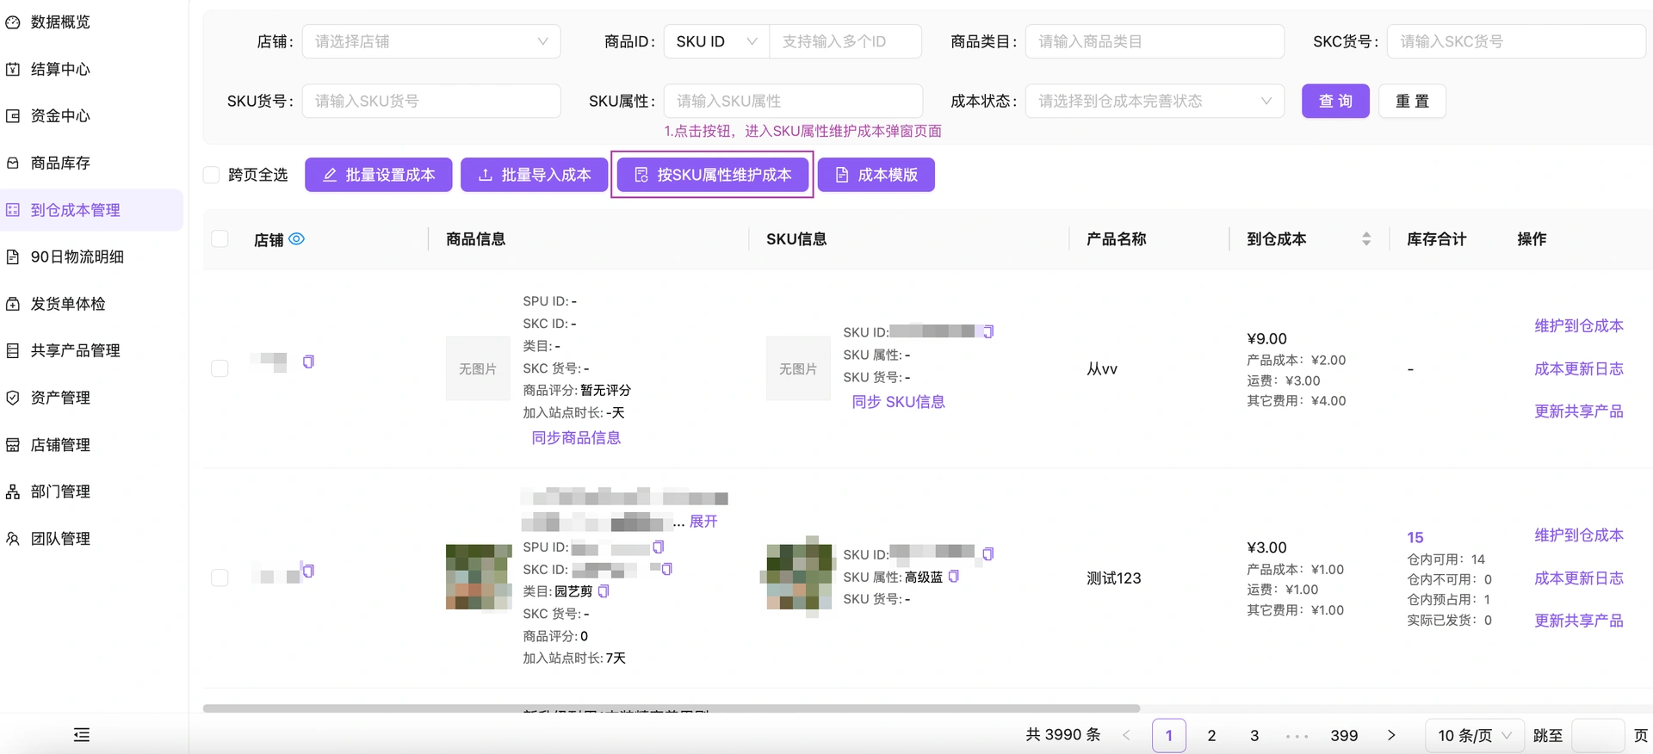The image size is (1653, 754).
Task: Go to last page 399
Action: point(1344,735)
